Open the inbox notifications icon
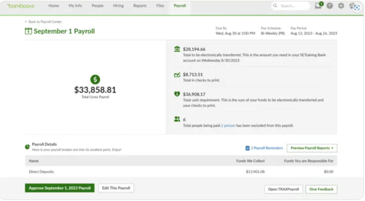This screenshot has width=365, height=201. pos(318,6)
